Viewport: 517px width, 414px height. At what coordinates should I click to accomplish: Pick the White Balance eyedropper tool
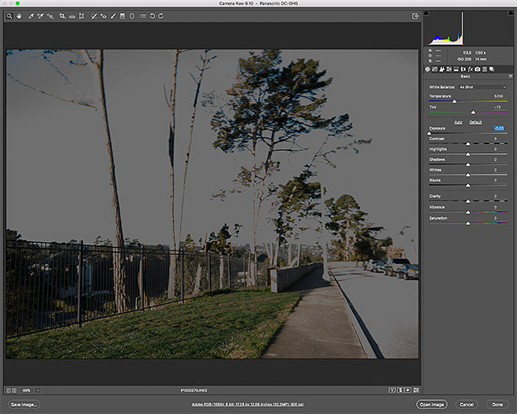tap(30, 15)
